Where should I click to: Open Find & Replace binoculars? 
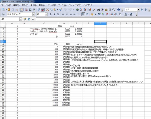98,10
